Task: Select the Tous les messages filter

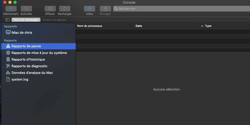Action: click(x=26, y=20)
